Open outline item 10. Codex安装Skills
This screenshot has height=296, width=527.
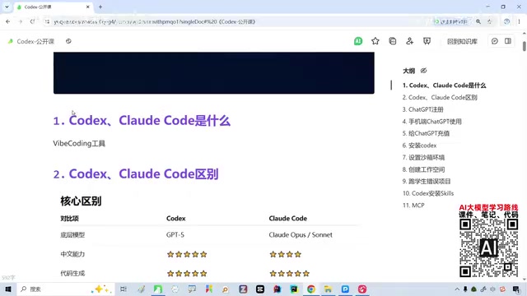[428, 193]
